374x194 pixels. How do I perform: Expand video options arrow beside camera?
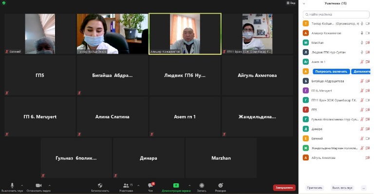pos(50,185)
